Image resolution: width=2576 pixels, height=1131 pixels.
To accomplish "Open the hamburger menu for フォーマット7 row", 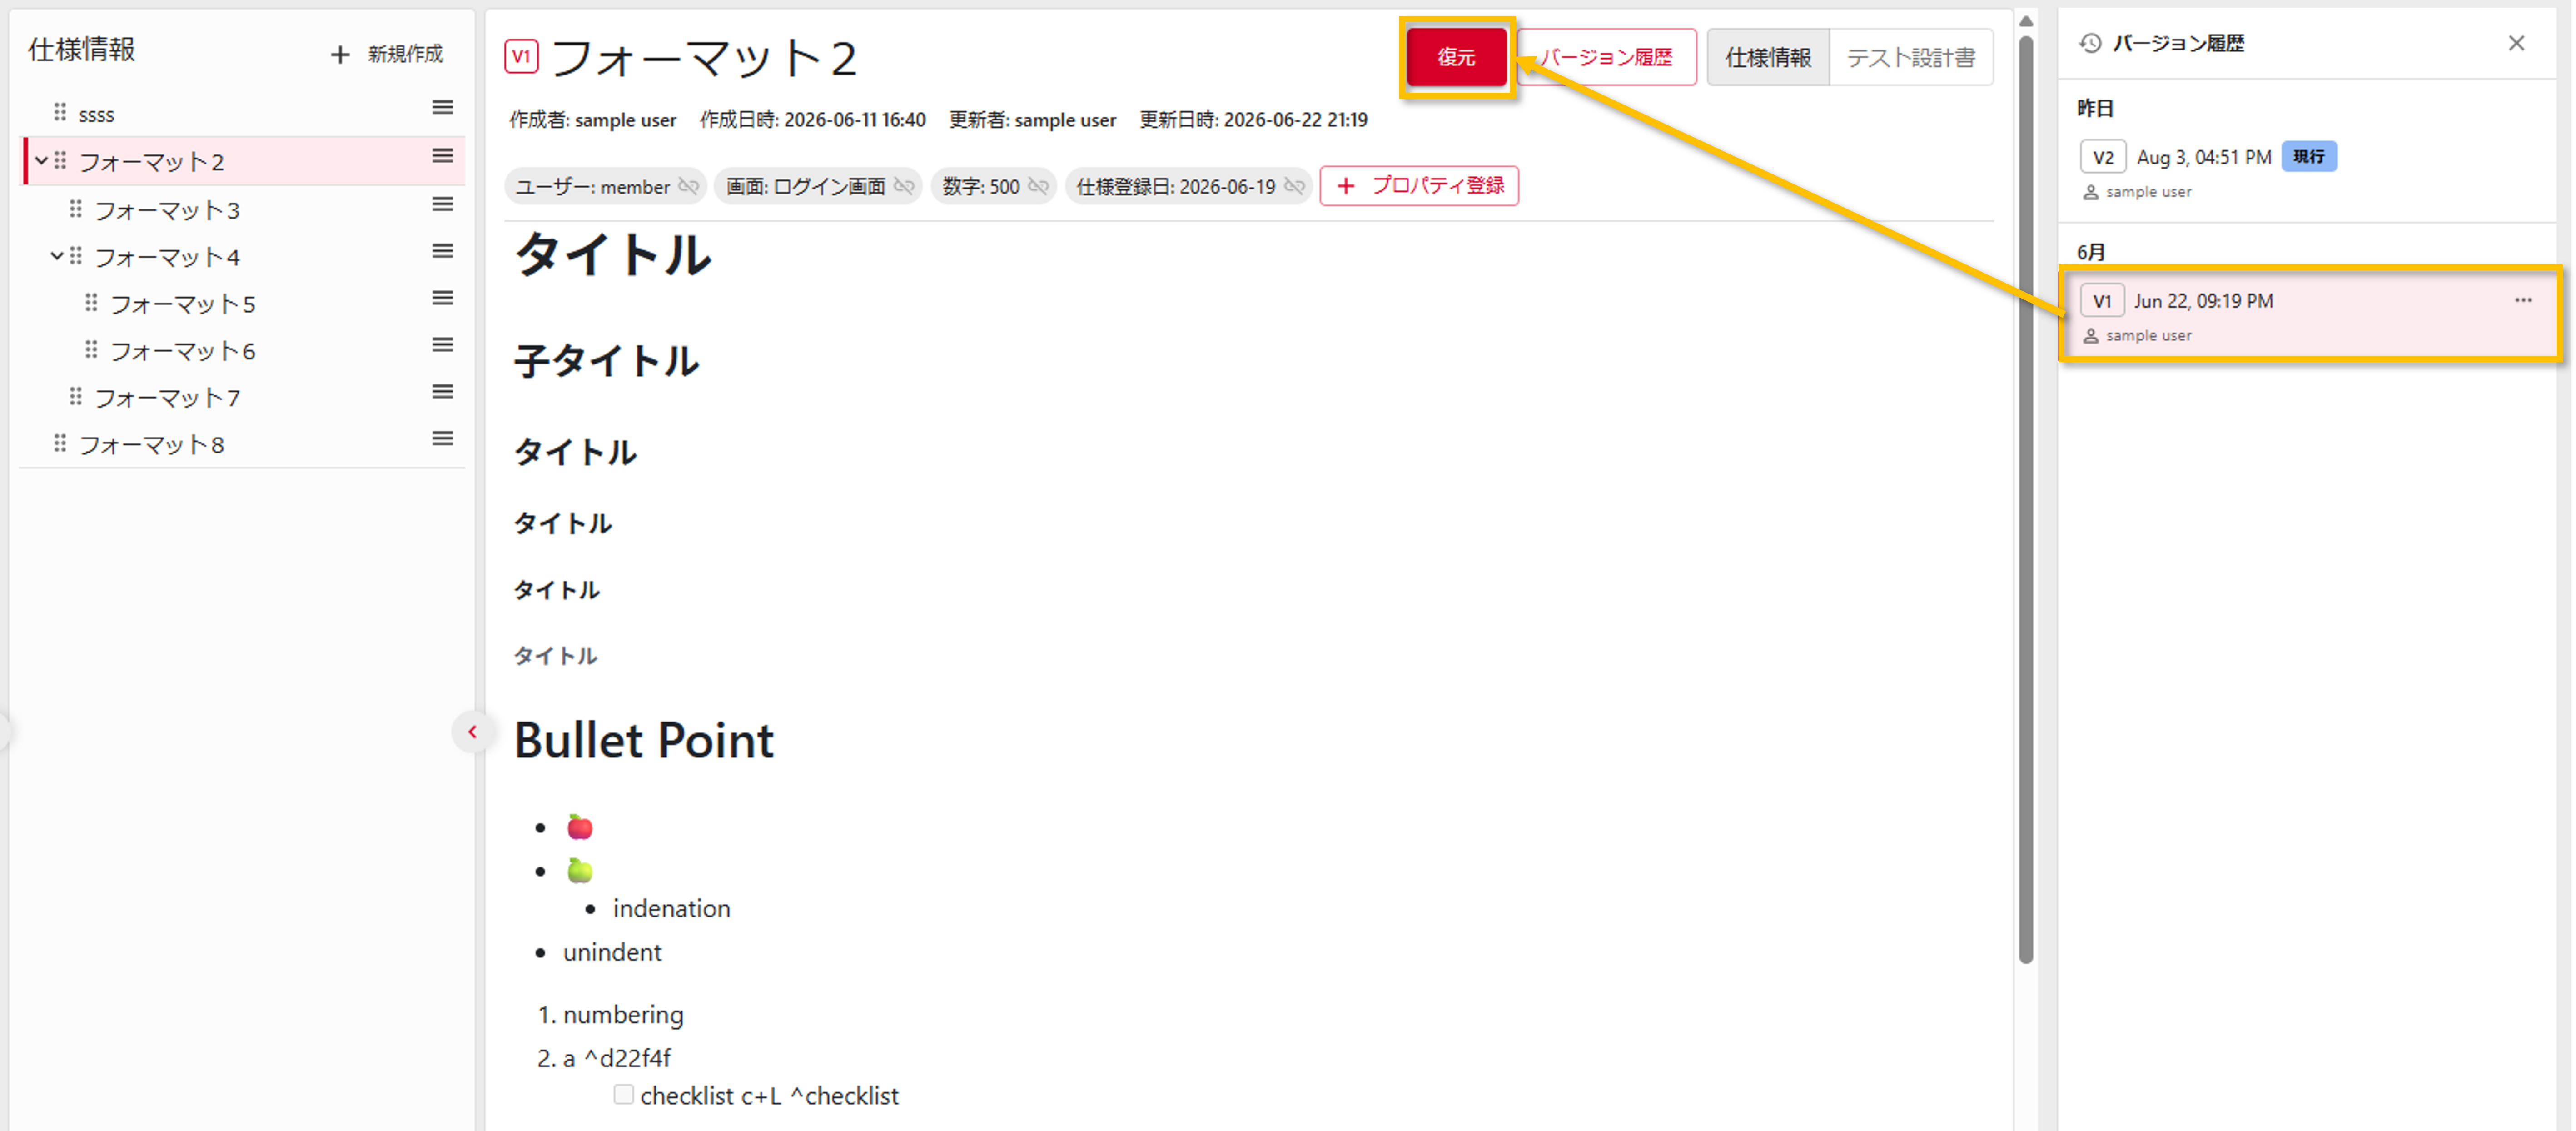I will (442, 392).
